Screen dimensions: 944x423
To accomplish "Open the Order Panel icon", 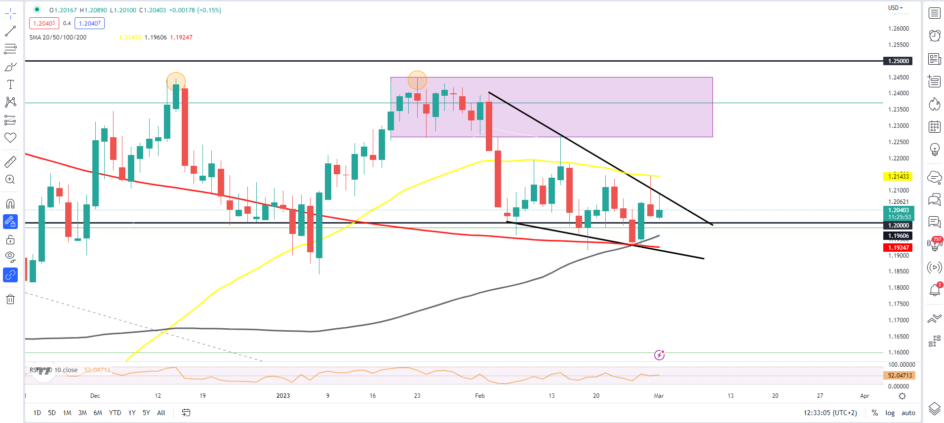I will tap(935, 319).
